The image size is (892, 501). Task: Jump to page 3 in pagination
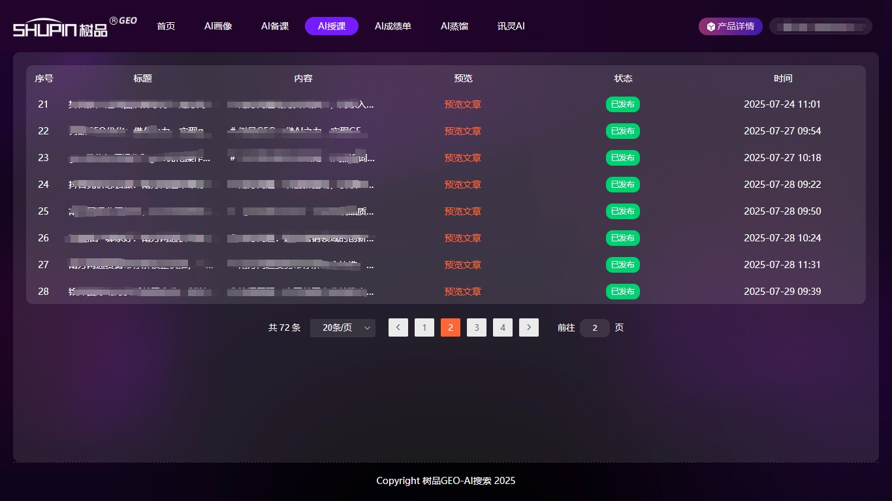477,327
